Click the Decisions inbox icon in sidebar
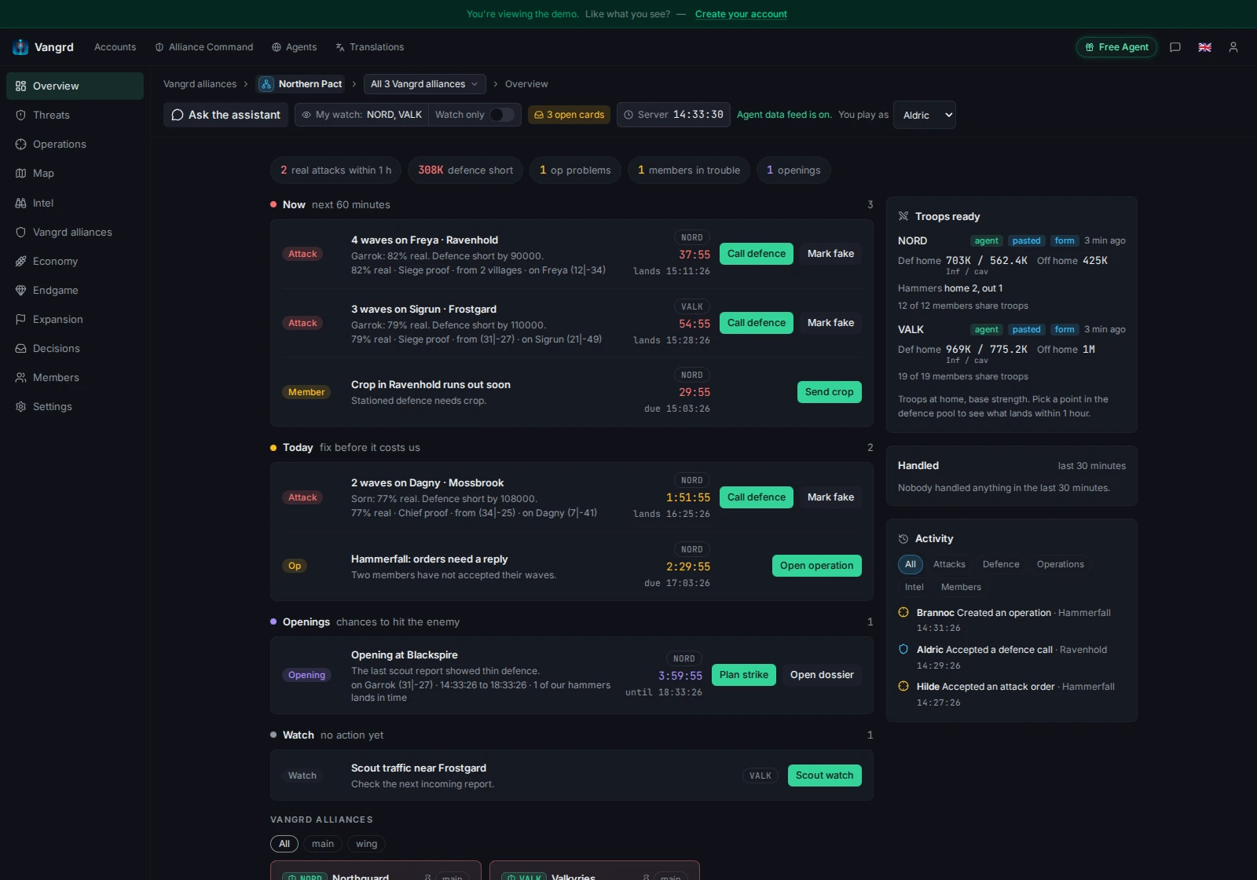Viewport: 1257px width, 880px height. pos(21,348)
